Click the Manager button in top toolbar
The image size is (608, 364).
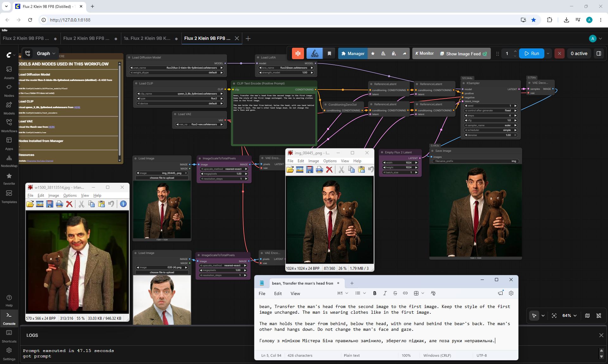pyautogui.click(x=353, y=53)
